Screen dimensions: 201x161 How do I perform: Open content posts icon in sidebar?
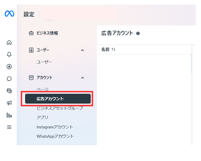point(9,91)
